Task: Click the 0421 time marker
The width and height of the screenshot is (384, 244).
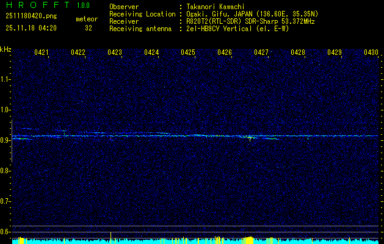Action: click(42, 53)
